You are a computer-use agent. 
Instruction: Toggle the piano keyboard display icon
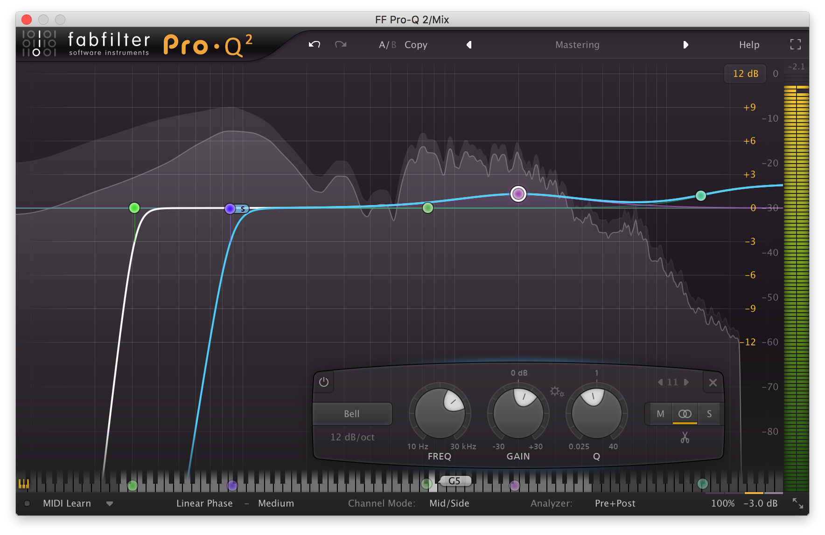pos(23,484)
